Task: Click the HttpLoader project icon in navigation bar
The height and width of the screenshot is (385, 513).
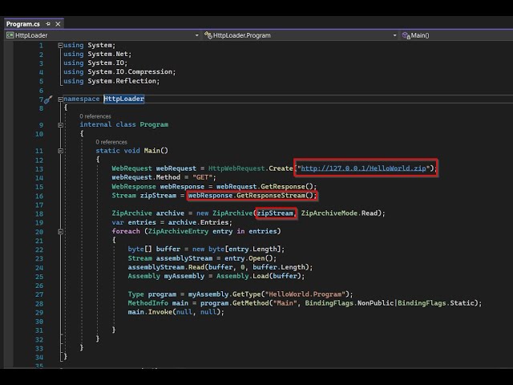Action: [10, 35]
